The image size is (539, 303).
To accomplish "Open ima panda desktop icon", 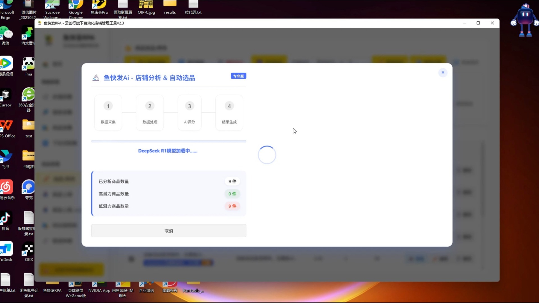I will tap(28, 66).
